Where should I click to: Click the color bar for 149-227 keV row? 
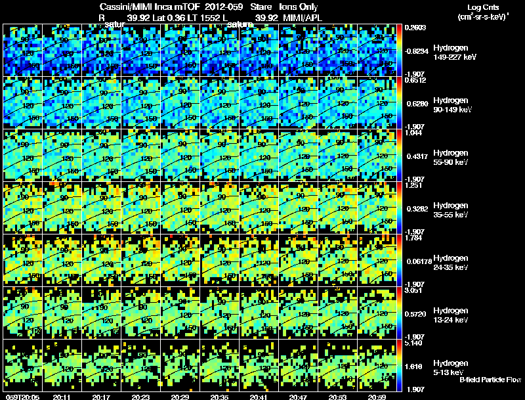pyautogui.click(x=399, y=50)
